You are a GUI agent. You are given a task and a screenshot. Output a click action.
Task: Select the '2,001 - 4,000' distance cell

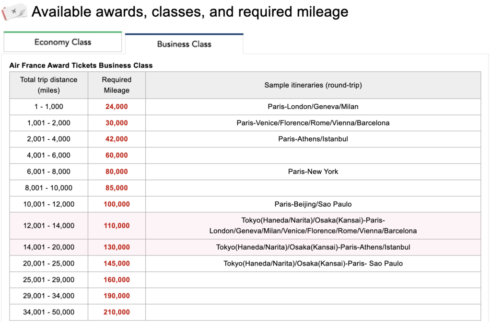[48, 139]
